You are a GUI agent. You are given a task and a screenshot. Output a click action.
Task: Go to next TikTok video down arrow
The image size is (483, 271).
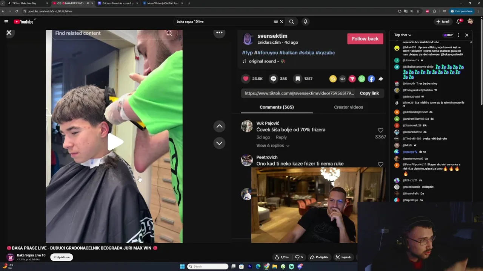tap(219, 143)
